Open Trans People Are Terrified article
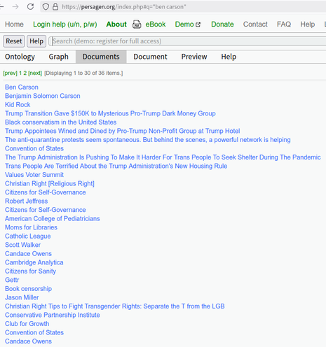326x347 pixels. point(116,166)
